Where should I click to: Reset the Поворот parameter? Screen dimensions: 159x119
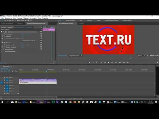pyautogui.click(x=41, y=43)
